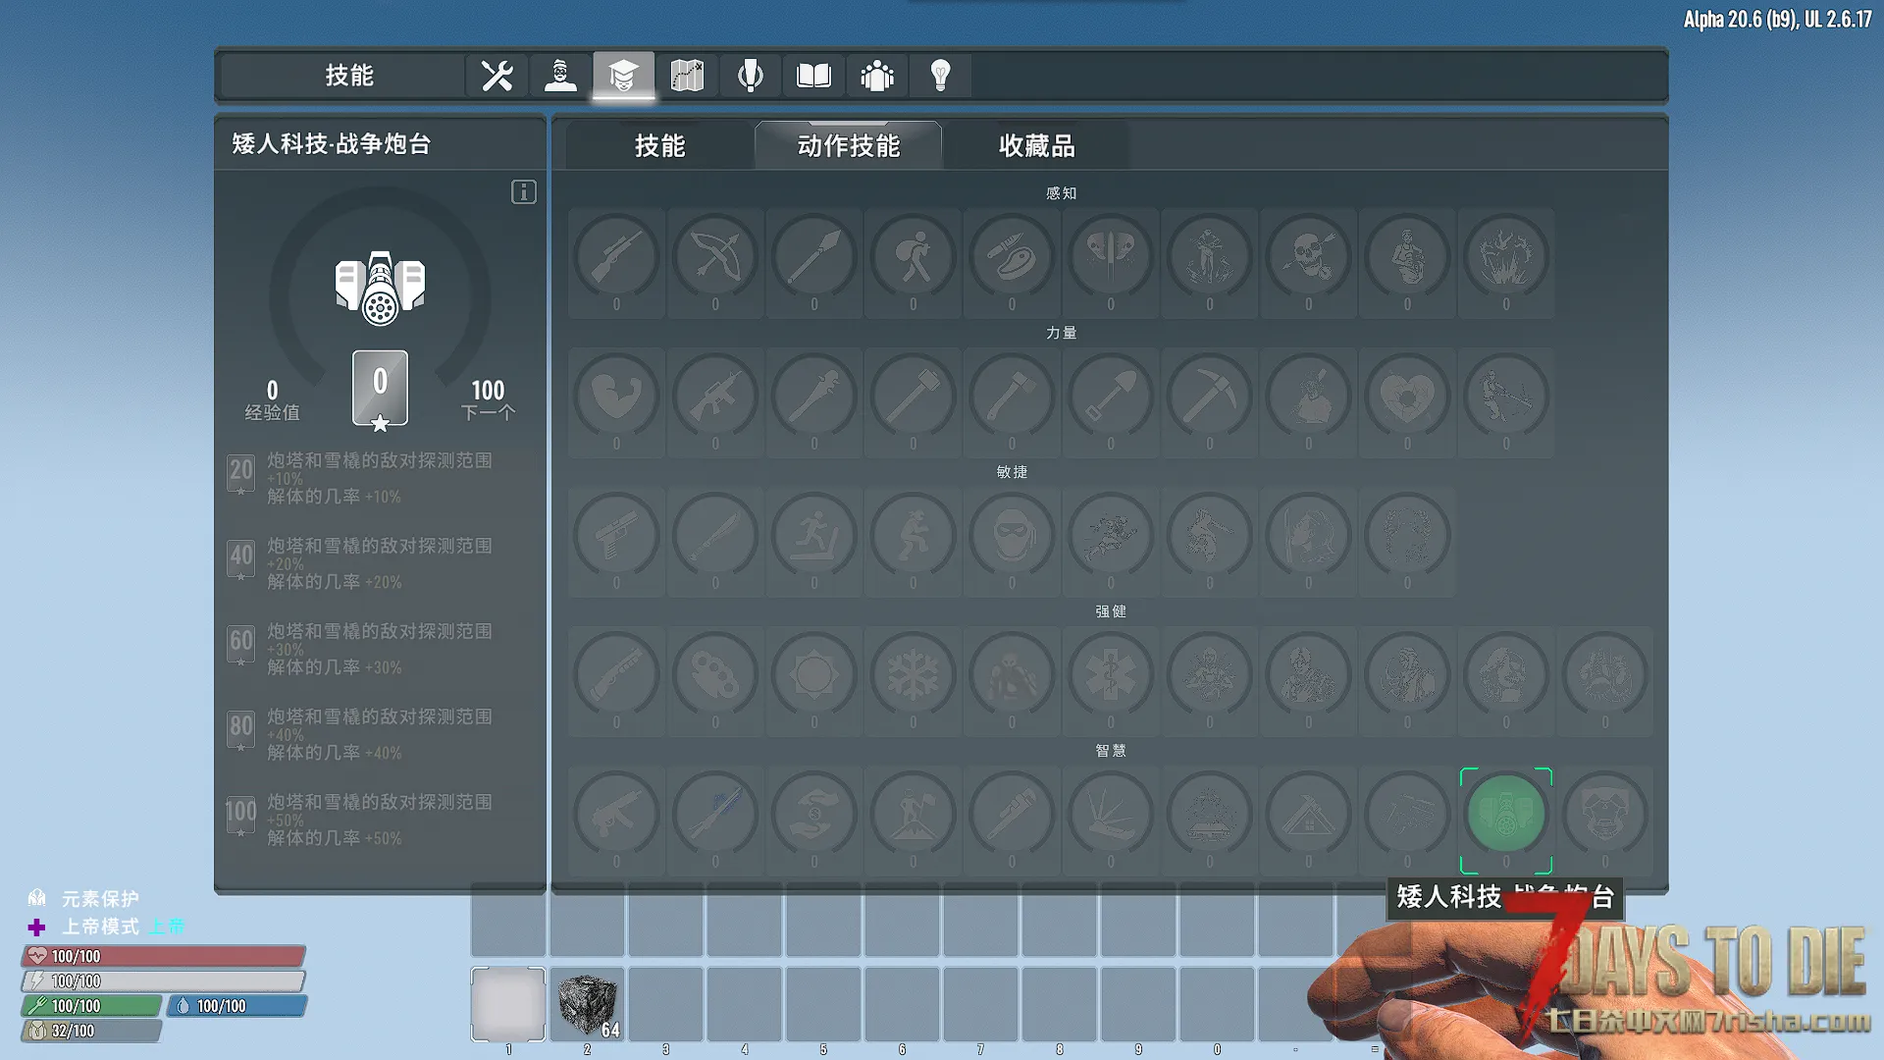Viewport: 1884px width, 1060px height.
Task: Click the 元素保护 buff indicator
Action: click(83, 898)
